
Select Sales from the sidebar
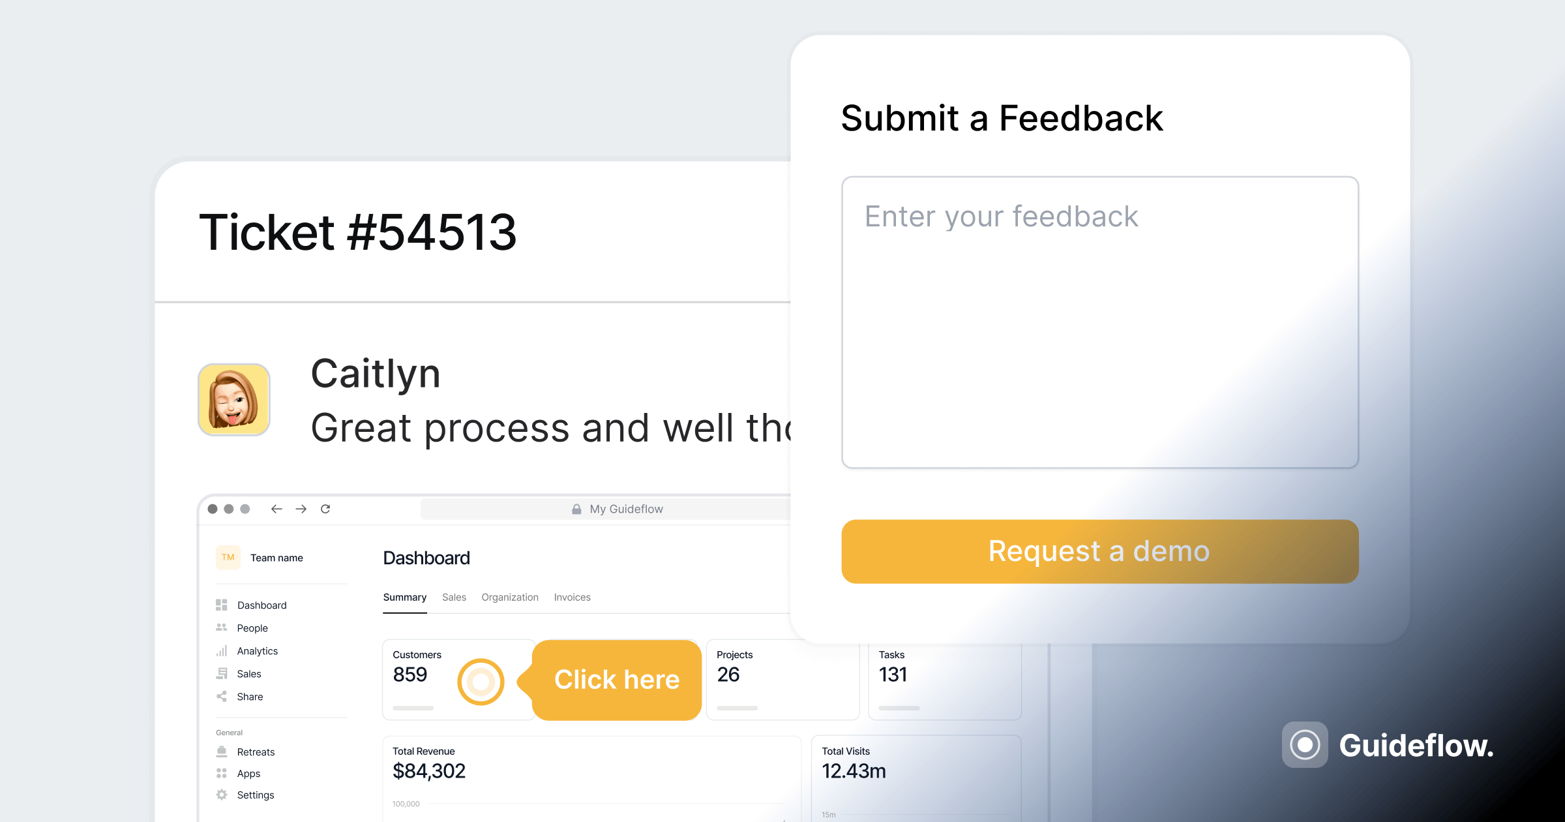pyautogui.click(x=249, y=674)
